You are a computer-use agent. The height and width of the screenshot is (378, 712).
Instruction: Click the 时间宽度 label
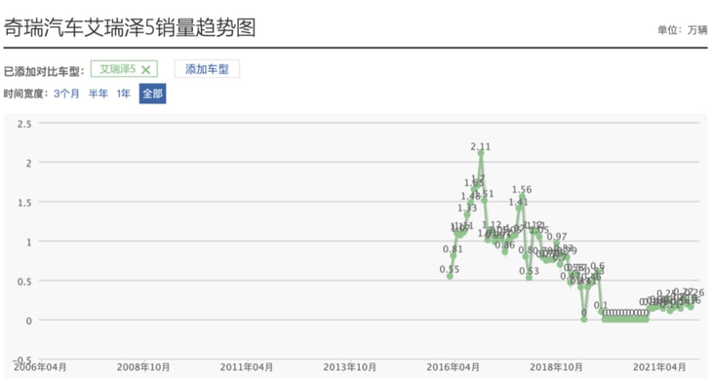25,94
